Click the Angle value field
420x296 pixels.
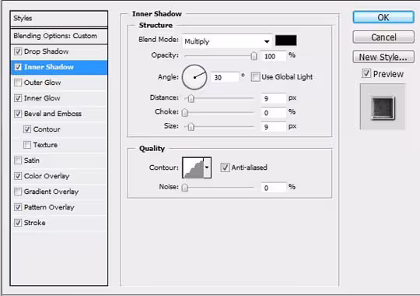225,77
